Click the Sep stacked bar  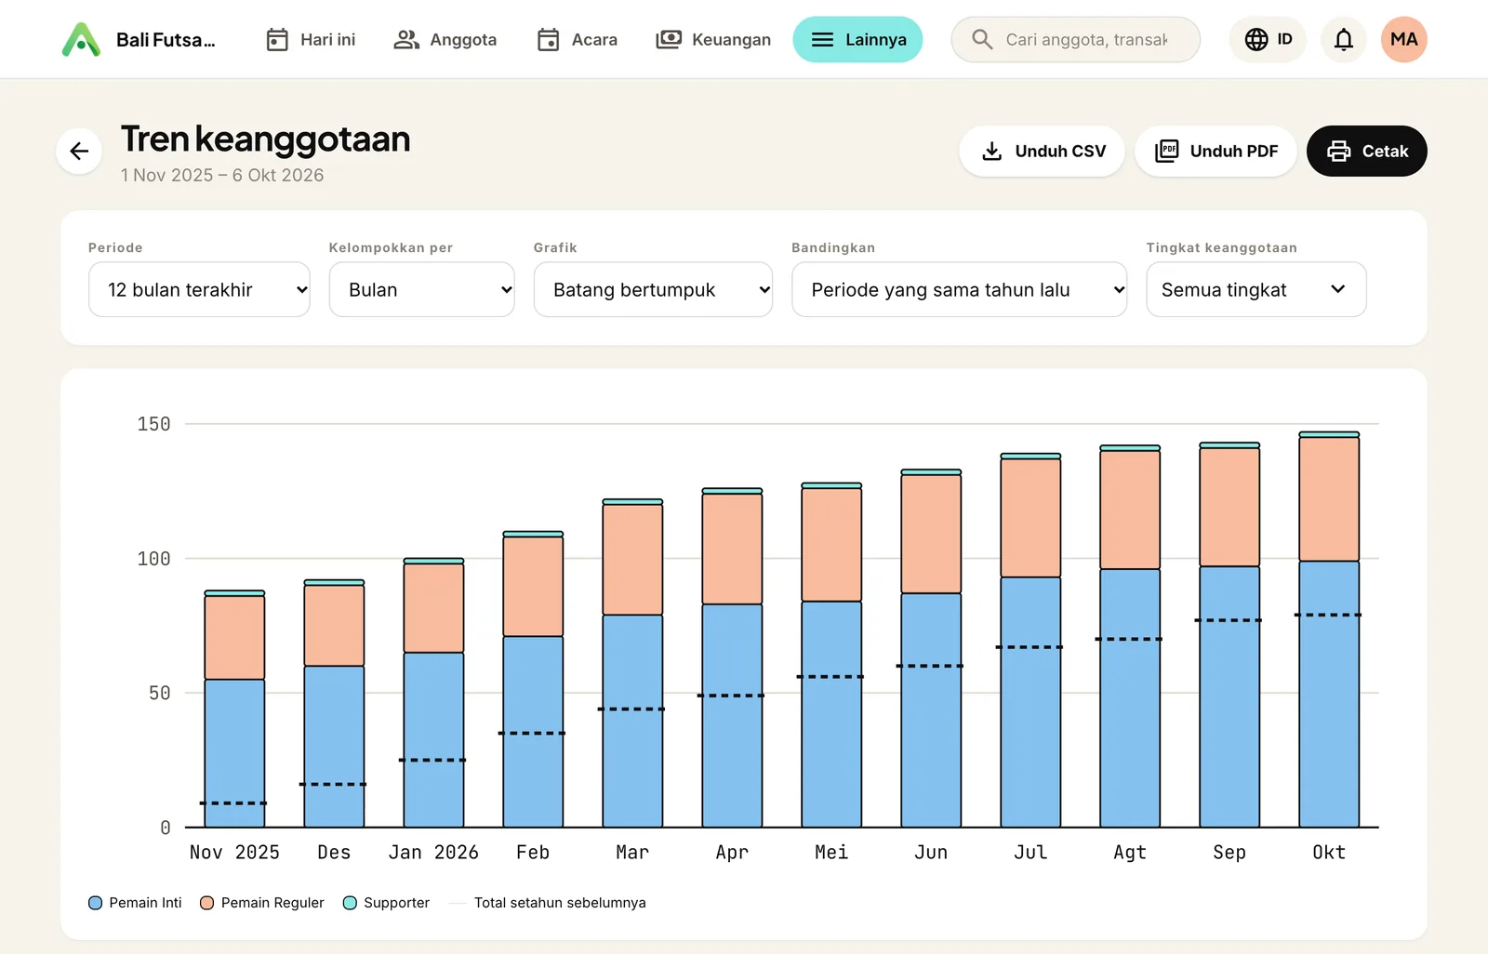point(1229,635)
